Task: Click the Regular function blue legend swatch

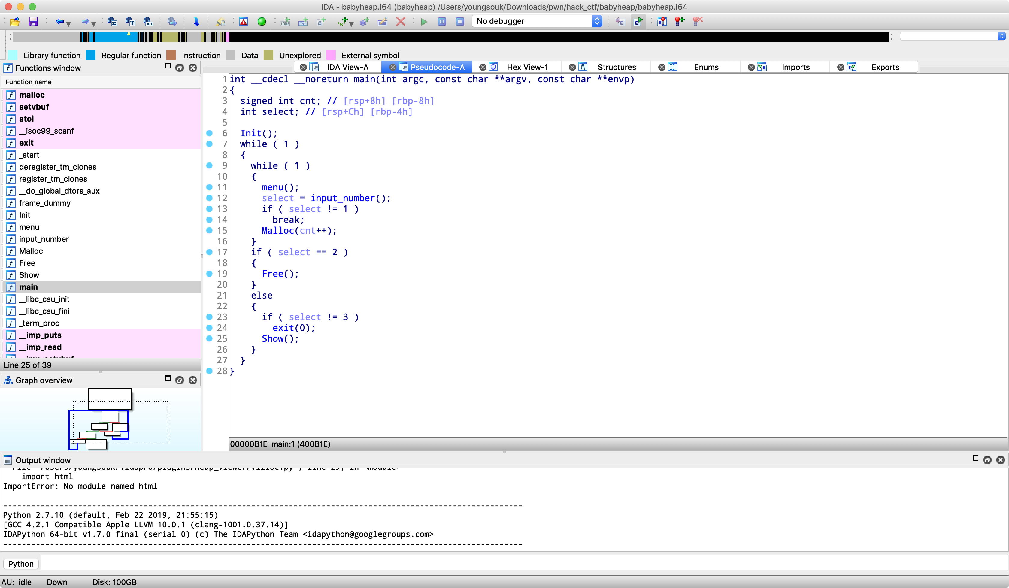Action: point(91,55)
